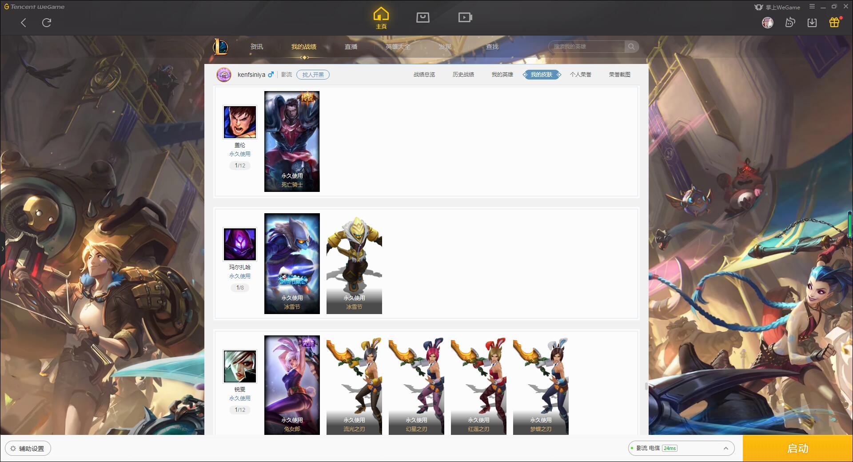853x462 pixels.
Task: Open the video/live TV icon
Action: pos(465,17)
